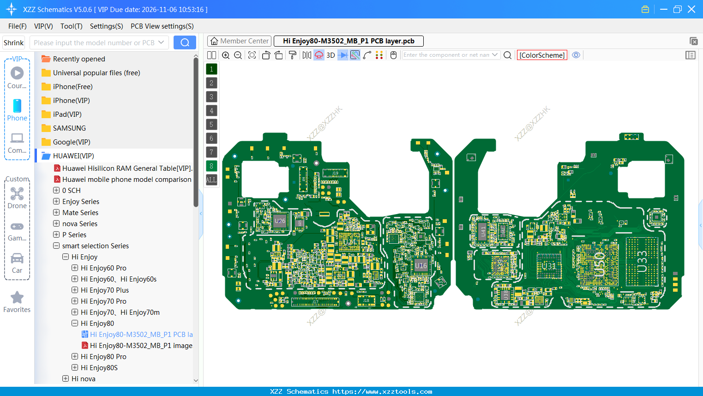Image resolution: width=703 pixels, height=396 pixels.
Task: Click the zoom in magnifier icon
Action: [226, 55]
